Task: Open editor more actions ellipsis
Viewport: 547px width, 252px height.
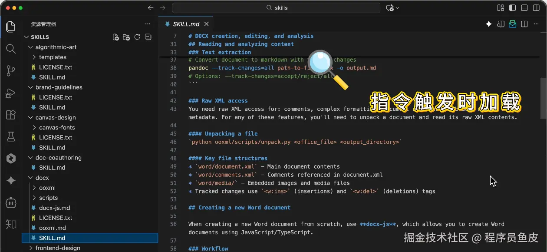Action: click(537, 24)
